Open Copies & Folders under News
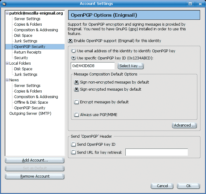Image resolution: width=206 pixels, height=194 pixels. click(x=28, y=91)
